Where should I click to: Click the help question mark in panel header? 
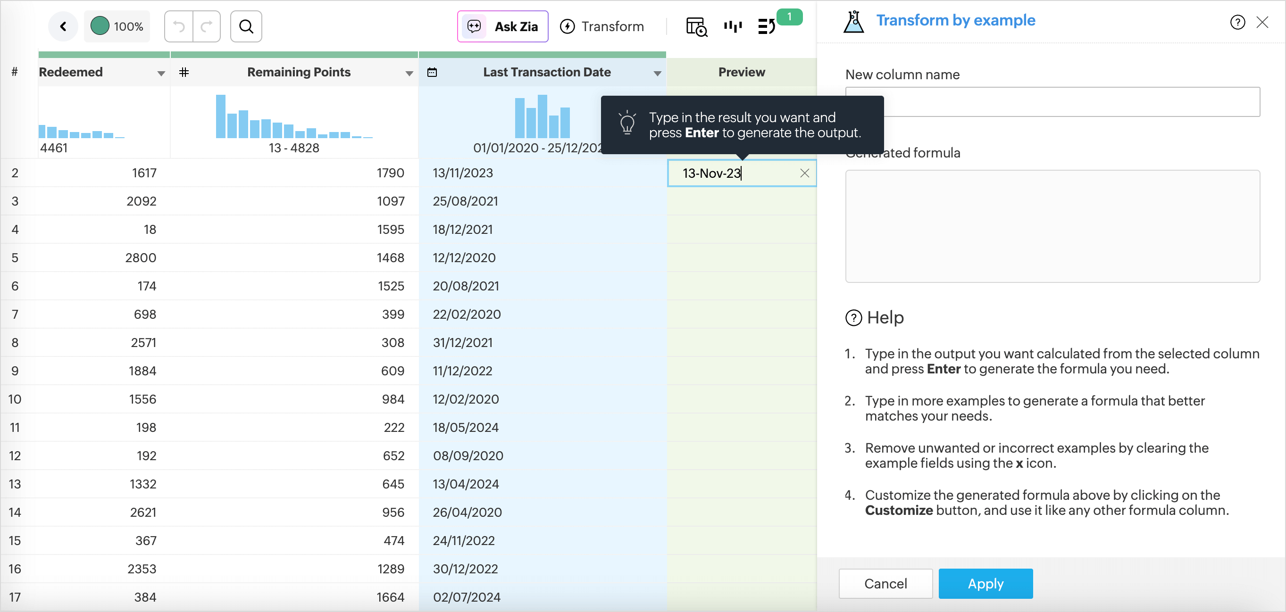[x=1237, y=23]
